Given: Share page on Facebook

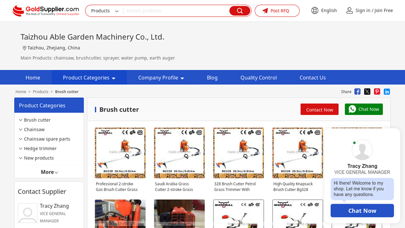Looking at the screenshot, I should coord(357,92).
